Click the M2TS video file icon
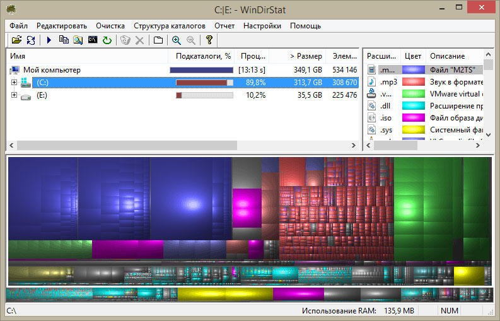This screenshot has height=321, width=500. 371,69
